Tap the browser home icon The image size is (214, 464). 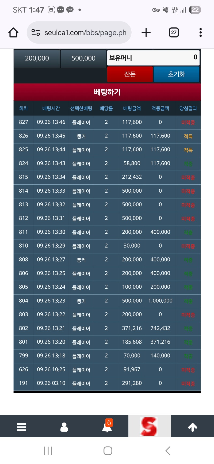point(13,33)
